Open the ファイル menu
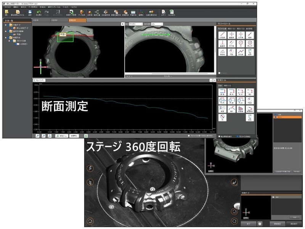 tap(7, 7)
